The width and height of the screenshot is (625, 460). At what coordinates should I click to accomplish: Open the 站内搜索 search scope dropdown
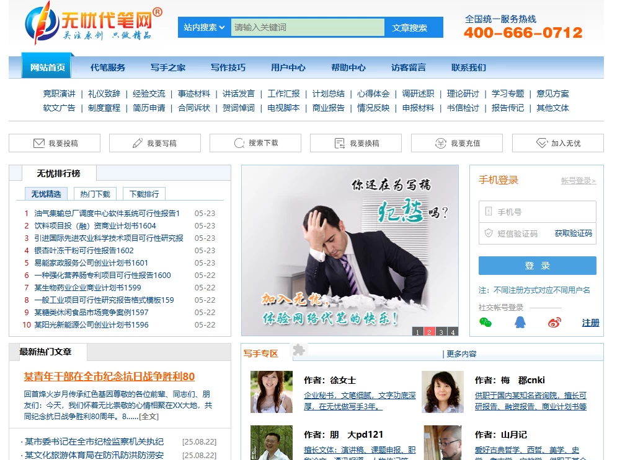pyautogui.click(x=204, y=27)
